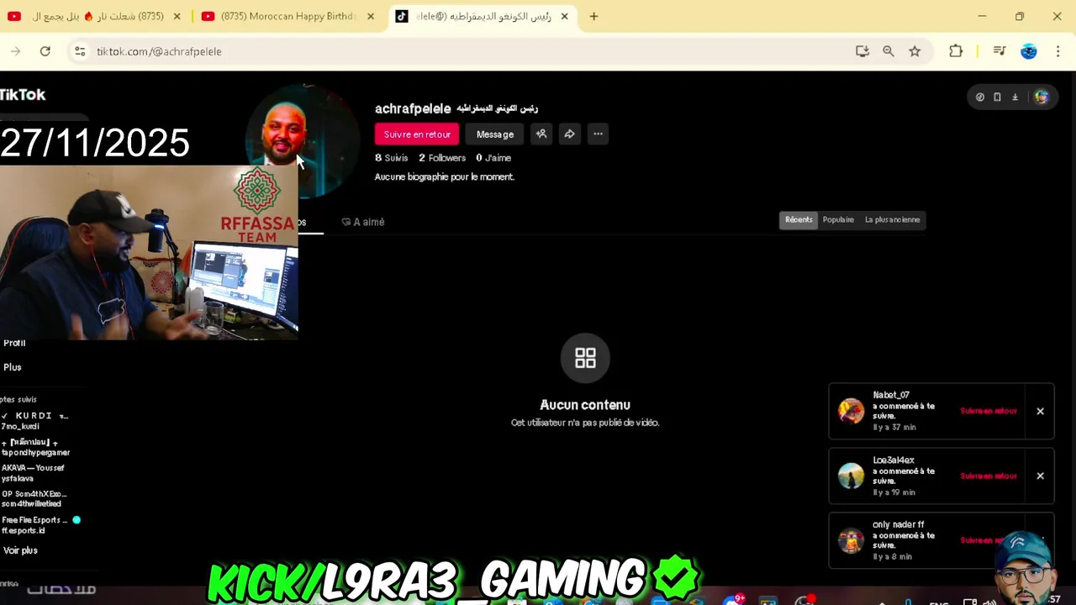Open the tapondhypergamer followed account
The image size is (1076, 605).
35,447
